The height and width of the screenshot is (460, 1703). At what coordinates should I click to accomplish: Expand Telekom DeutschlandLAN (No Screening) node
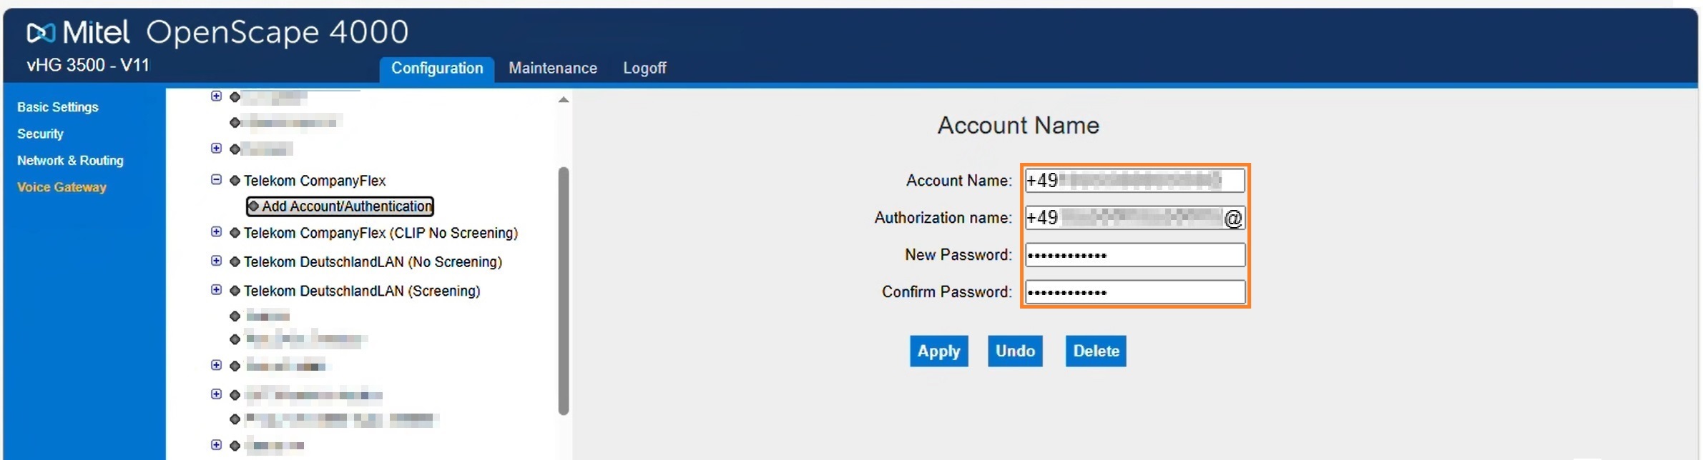pos(216,261)
